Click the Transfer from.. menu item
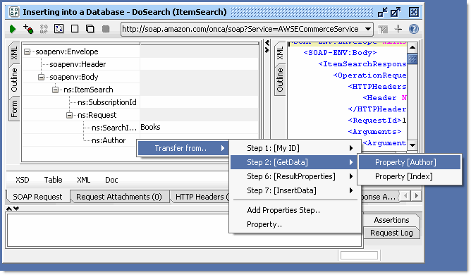 [183, 148]
